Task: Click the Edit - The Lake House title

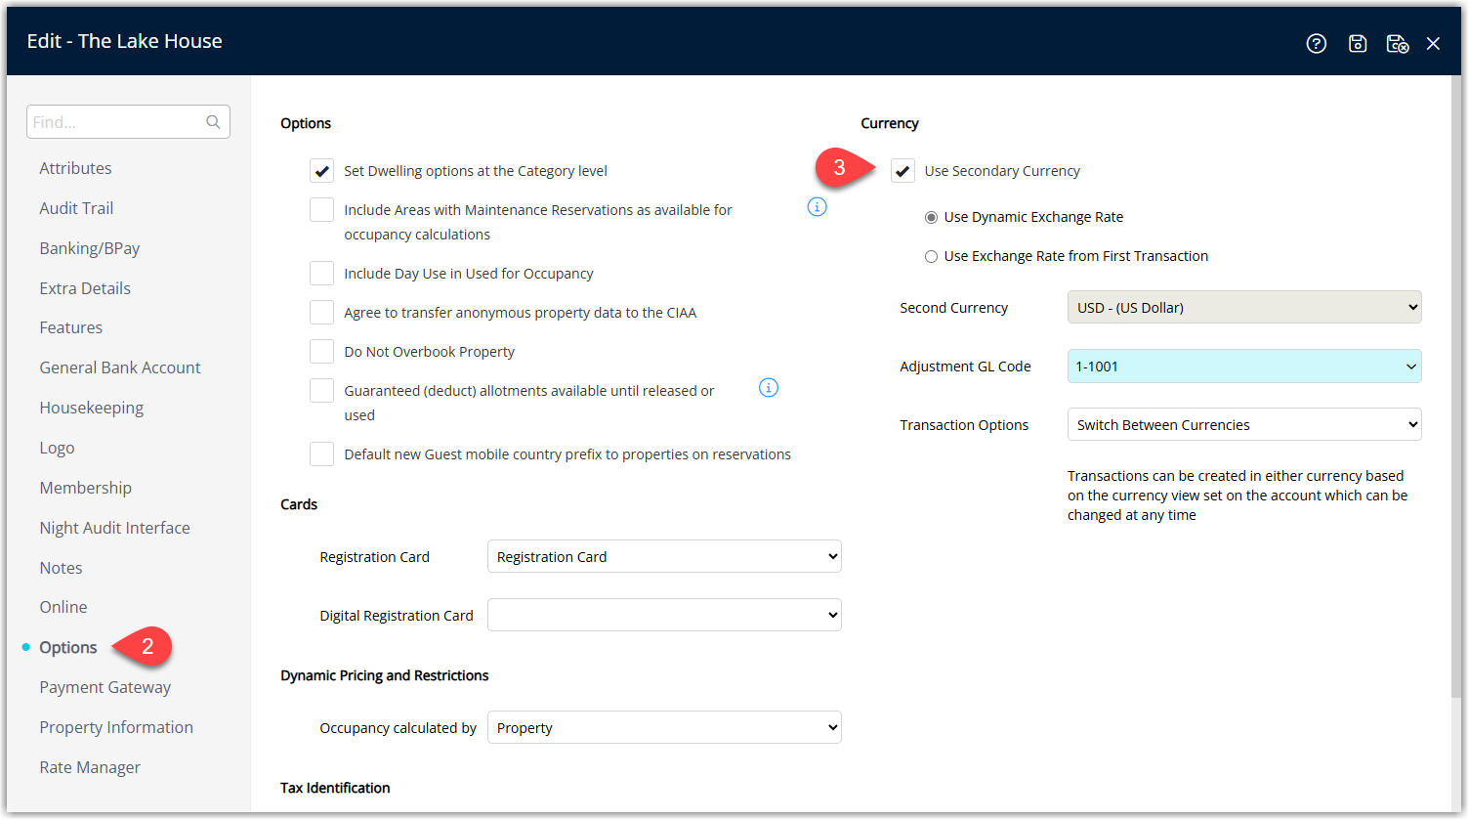Action: [x=125, y=41]
